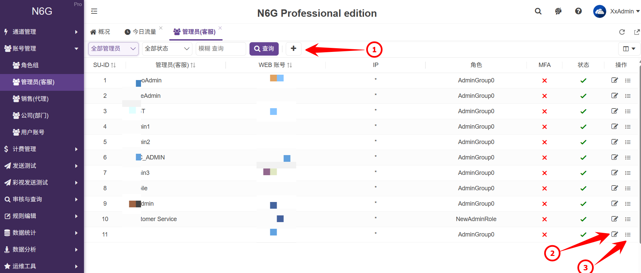The width and height of the screenshot is (641, 273).
Task: Open the help question mark icon
Action: [x=578, y=11]
